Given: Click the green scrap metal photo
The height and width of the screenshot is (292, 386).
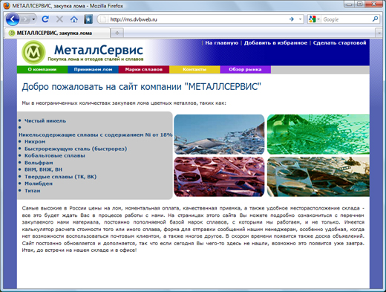Looking at the screenshot, I should coord(318,134).
